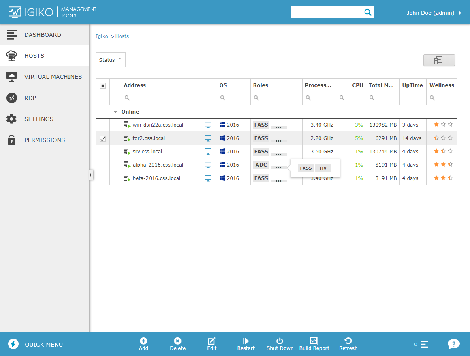Click the column chooser button
The width and height of the screenshot is (470, 356).
[x=439, y=60]
